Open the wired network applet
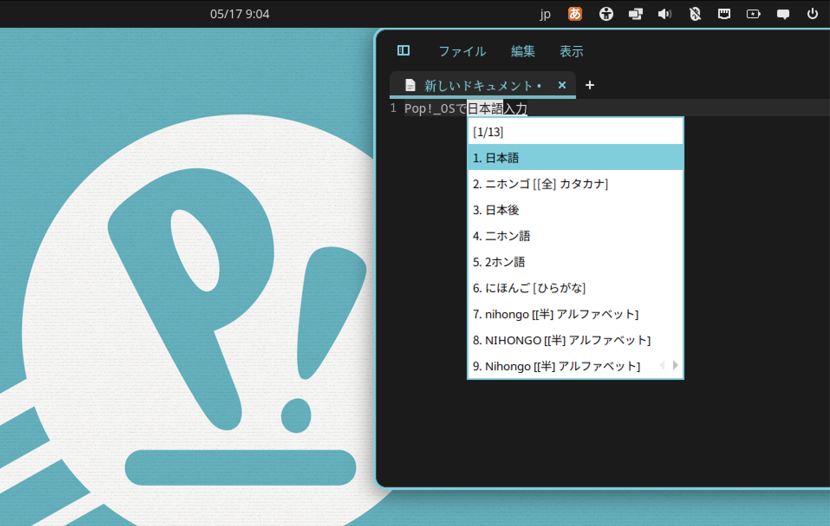Image resolution: width=830 pixels, height=526 pixels. point(724,14)
